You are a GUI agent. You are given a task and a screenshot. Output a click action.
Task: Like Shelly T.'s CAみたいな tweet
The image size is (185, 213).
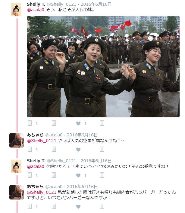click(x=78, y=175)
